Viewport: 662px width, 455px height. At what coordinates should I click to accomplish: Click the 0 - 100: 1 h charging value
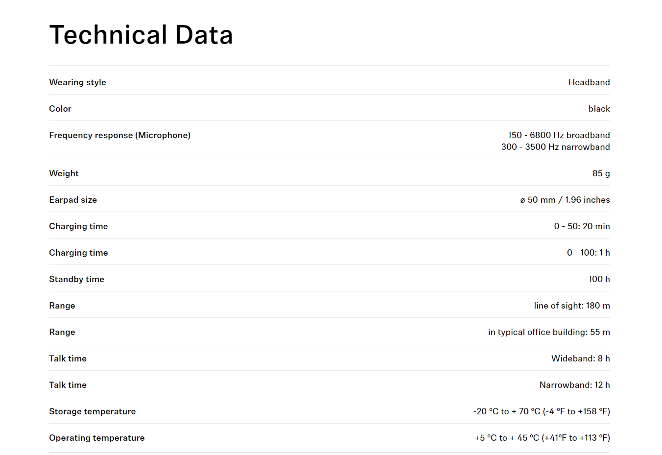(x=588, y=253)
